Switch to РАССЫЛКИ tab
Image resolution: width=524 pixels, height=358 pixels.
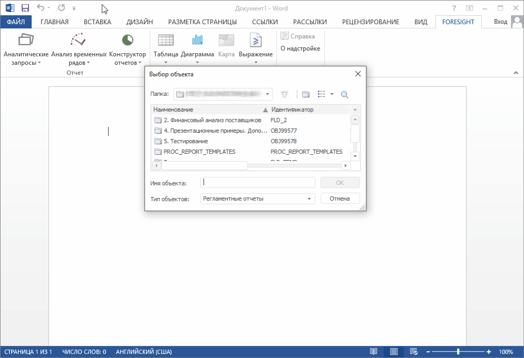(x=310, y=22)
